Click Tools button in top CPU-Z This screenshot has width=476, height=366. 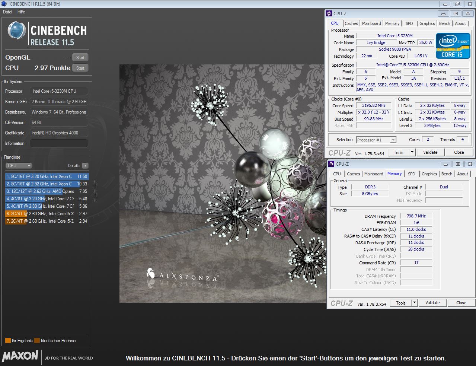coord(399,152)
